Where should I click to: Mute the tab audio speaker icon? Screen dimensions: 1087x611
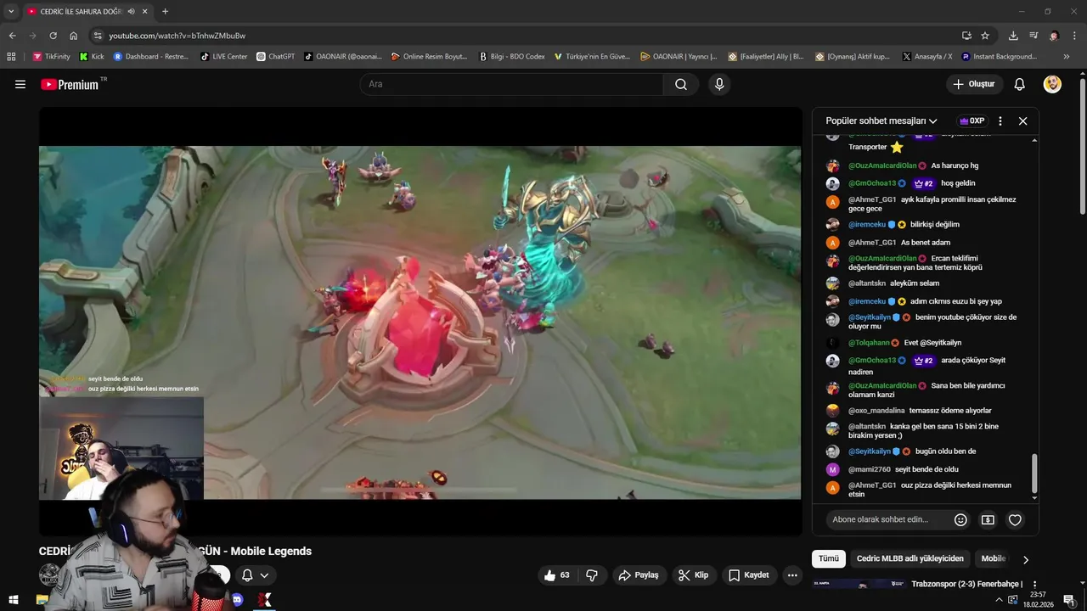pyautogui.click(x=131, y=12)
